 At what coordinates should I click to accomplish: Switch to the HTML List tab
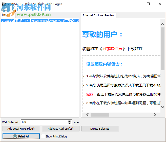coord(8,15)
